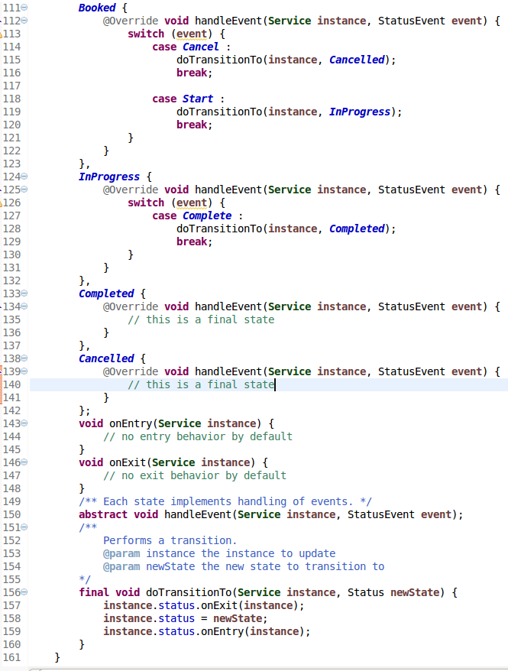This screenshot has width=508, height=671.
Task: Click 'no entry behavior by default' comment
Action: [198, 436]
